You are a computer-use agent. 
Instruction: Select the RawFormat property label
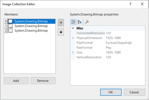(x=84, y=48)
